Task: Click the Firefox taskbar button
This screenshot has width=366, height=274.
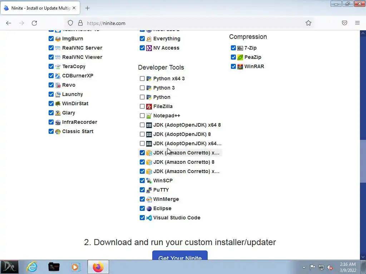Action: coord(98,267)
